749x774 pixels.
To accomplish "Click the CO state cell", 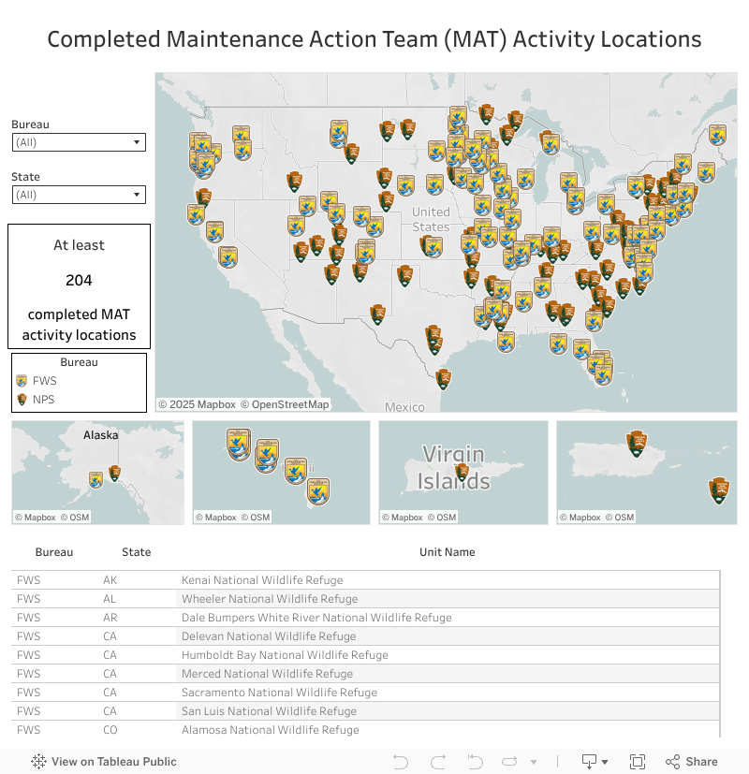I will pyautogui.click(x=110, y=730).
